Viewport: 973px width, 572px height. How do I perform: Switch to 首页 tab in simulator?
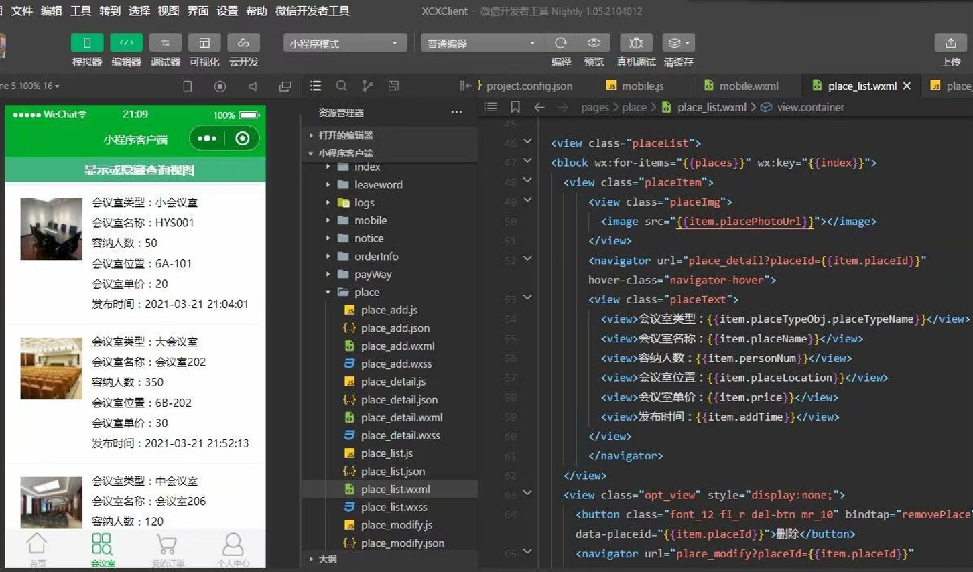pyautogui.click(x=38, y=550)
